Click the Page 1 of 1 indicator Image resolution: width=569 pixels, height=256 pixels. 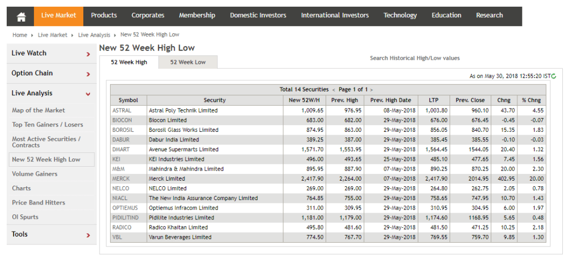(352, 89)
